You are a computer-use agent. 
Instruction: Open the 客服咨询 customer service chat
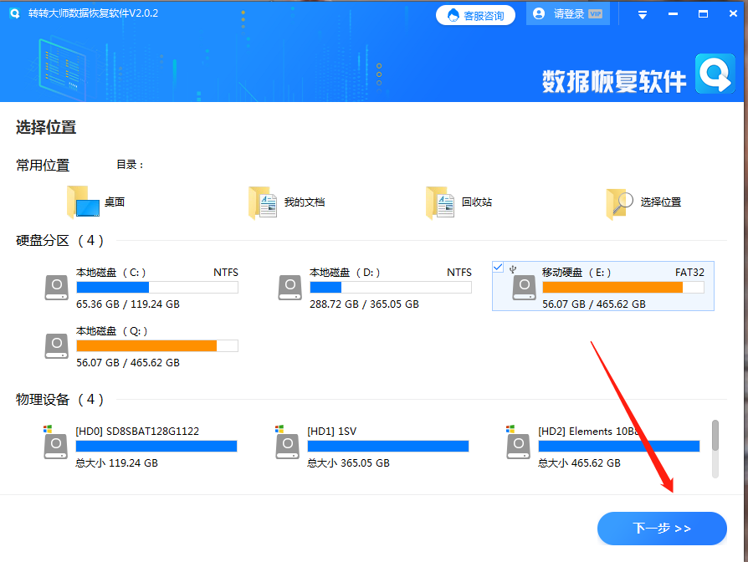pos(475,14)
